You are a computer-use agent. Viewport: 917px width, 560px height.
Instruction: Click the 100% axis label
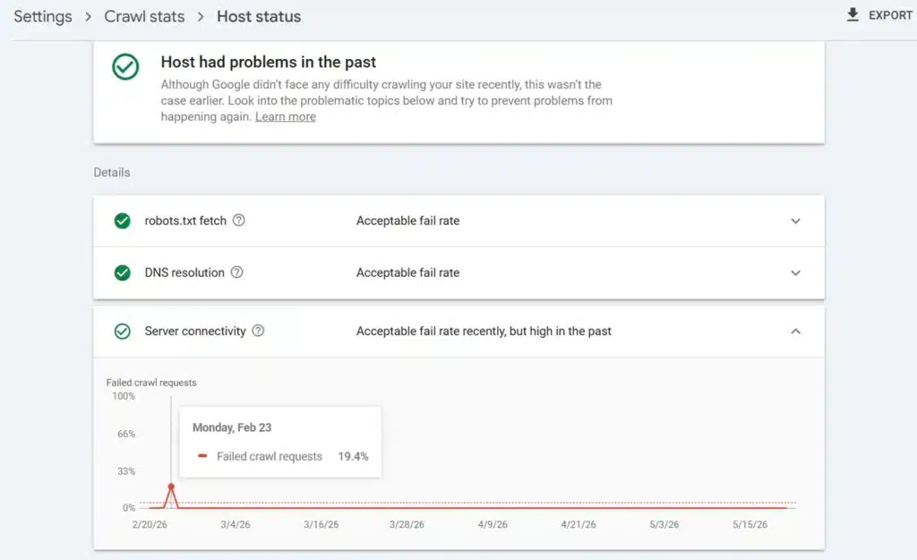pyautogui.click(x=124, y=396)
